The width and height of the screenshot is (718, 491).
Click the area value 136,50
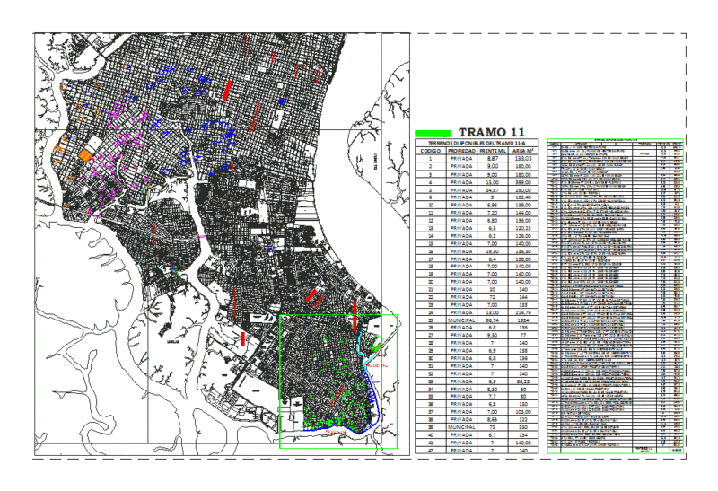[522, 251]
